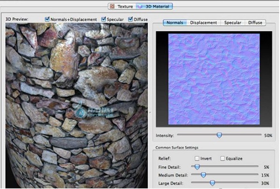Toggle the Specular preview checkbox

pyautogui.click(x=105, y=19)
